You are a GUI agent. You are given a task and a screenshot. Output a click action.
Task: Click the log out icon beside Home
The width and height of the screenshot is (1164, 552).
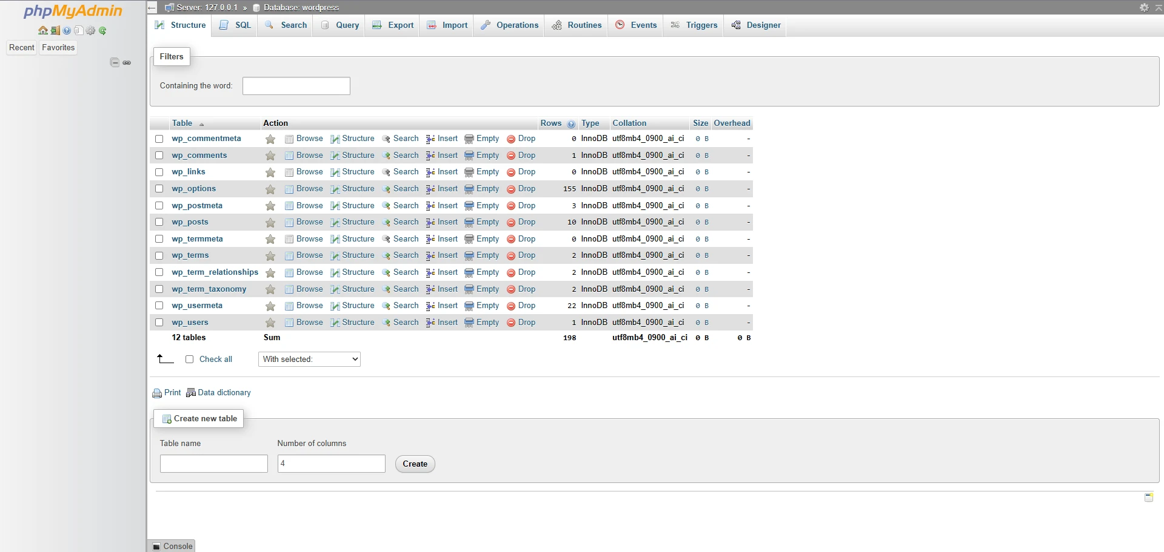pos(55,30)
